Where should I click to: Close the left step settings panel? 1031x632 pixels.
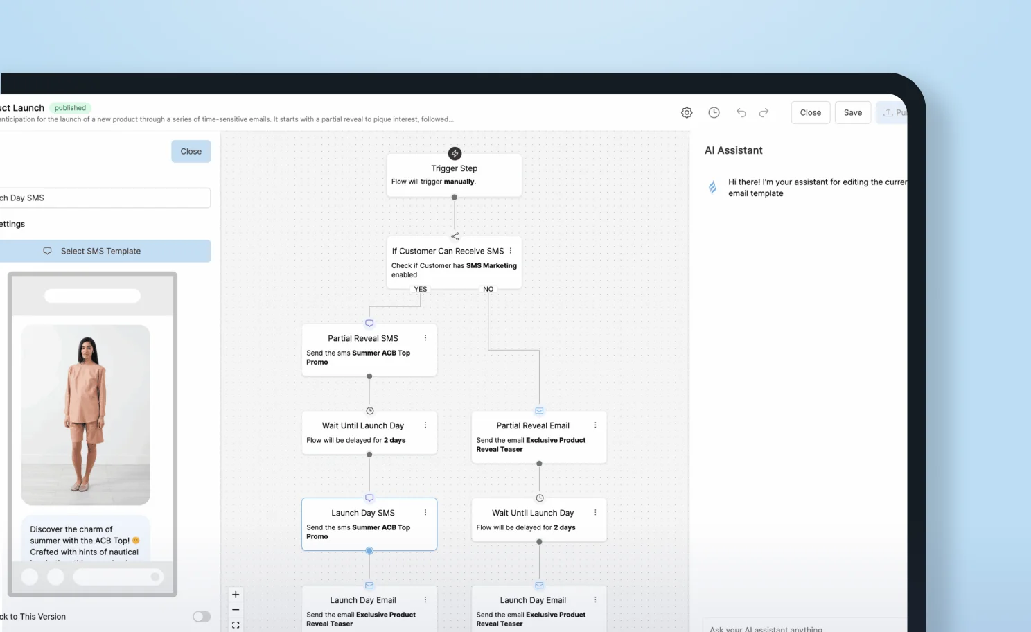pos(191,151)
